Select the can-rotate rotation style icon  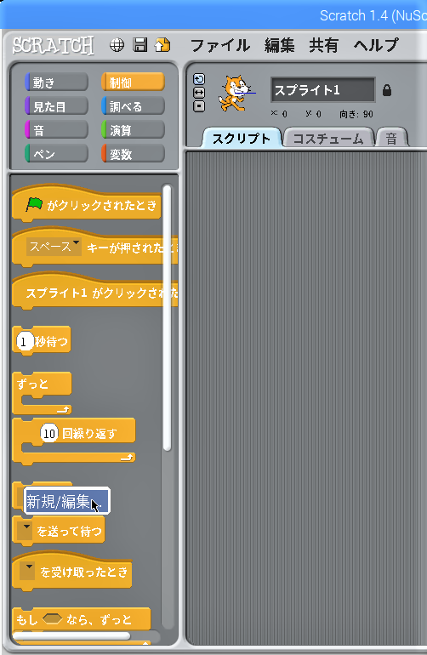[x=199, y=79]
